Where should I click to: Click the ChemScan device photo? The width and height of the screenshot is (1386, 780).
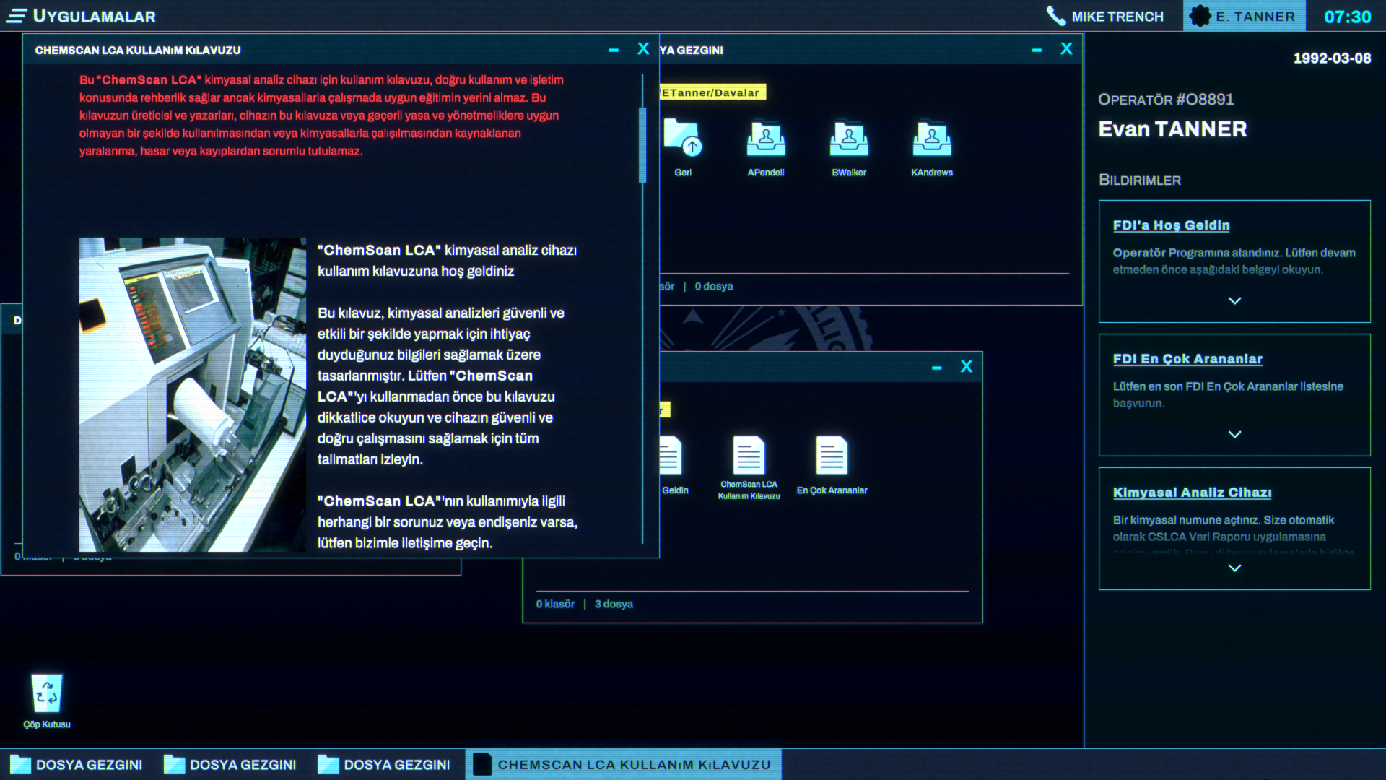(192, 394)
